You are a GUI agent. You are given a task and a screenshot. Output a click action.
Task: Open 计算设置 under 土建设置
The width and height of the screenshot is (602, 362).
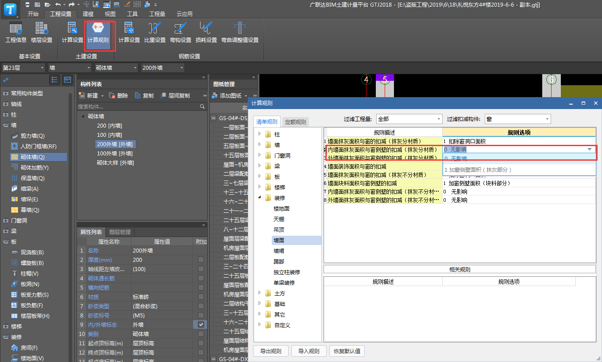pyautogui.click(x=73, y=33)
